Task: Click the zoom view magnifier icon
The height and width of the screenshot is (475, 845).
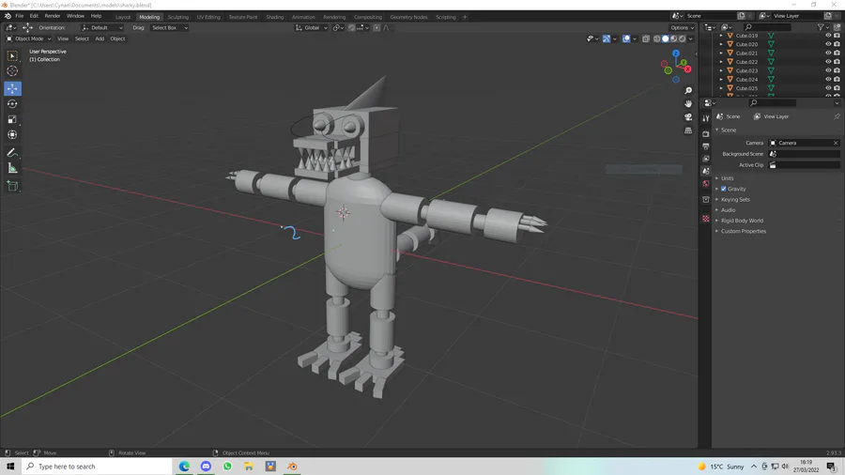Action: (688, 90)
